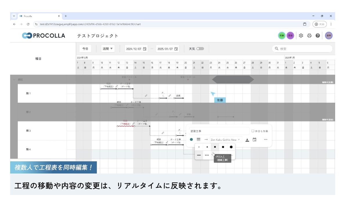This screenshot has width=354, height=206.
Task: Click the text color A icon
Action: coord(247,140)
